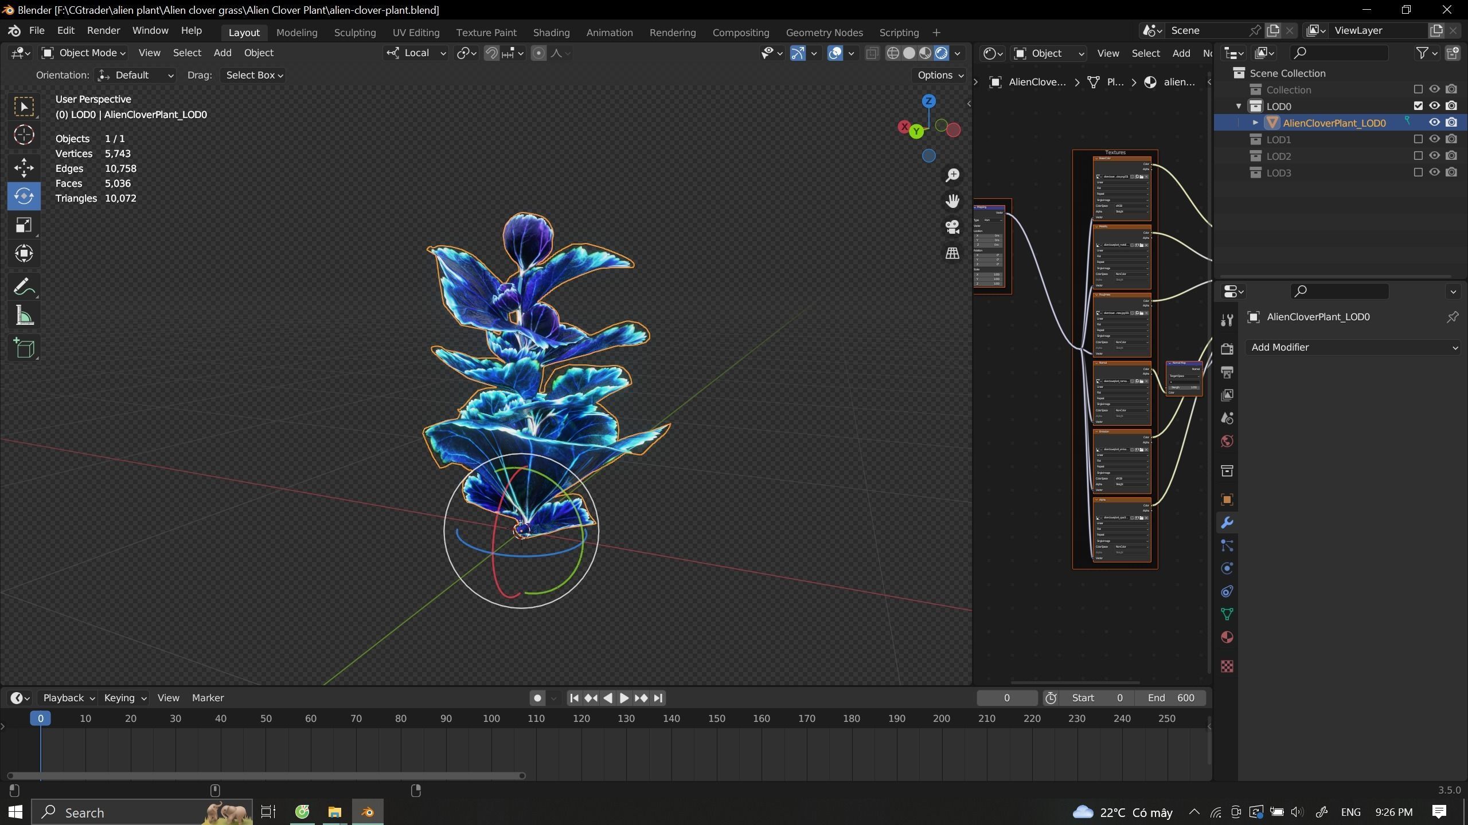This screenshot has height=825, width=1468.
Task: Uncheck the LOD0 collection checkbox
Action: [x=1418, y=106]
